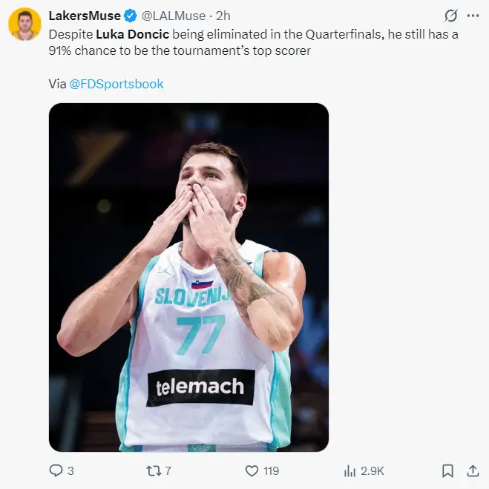489x489 pixels.
Task: Open the three-dot More options menu
Action: click(472, 16)
